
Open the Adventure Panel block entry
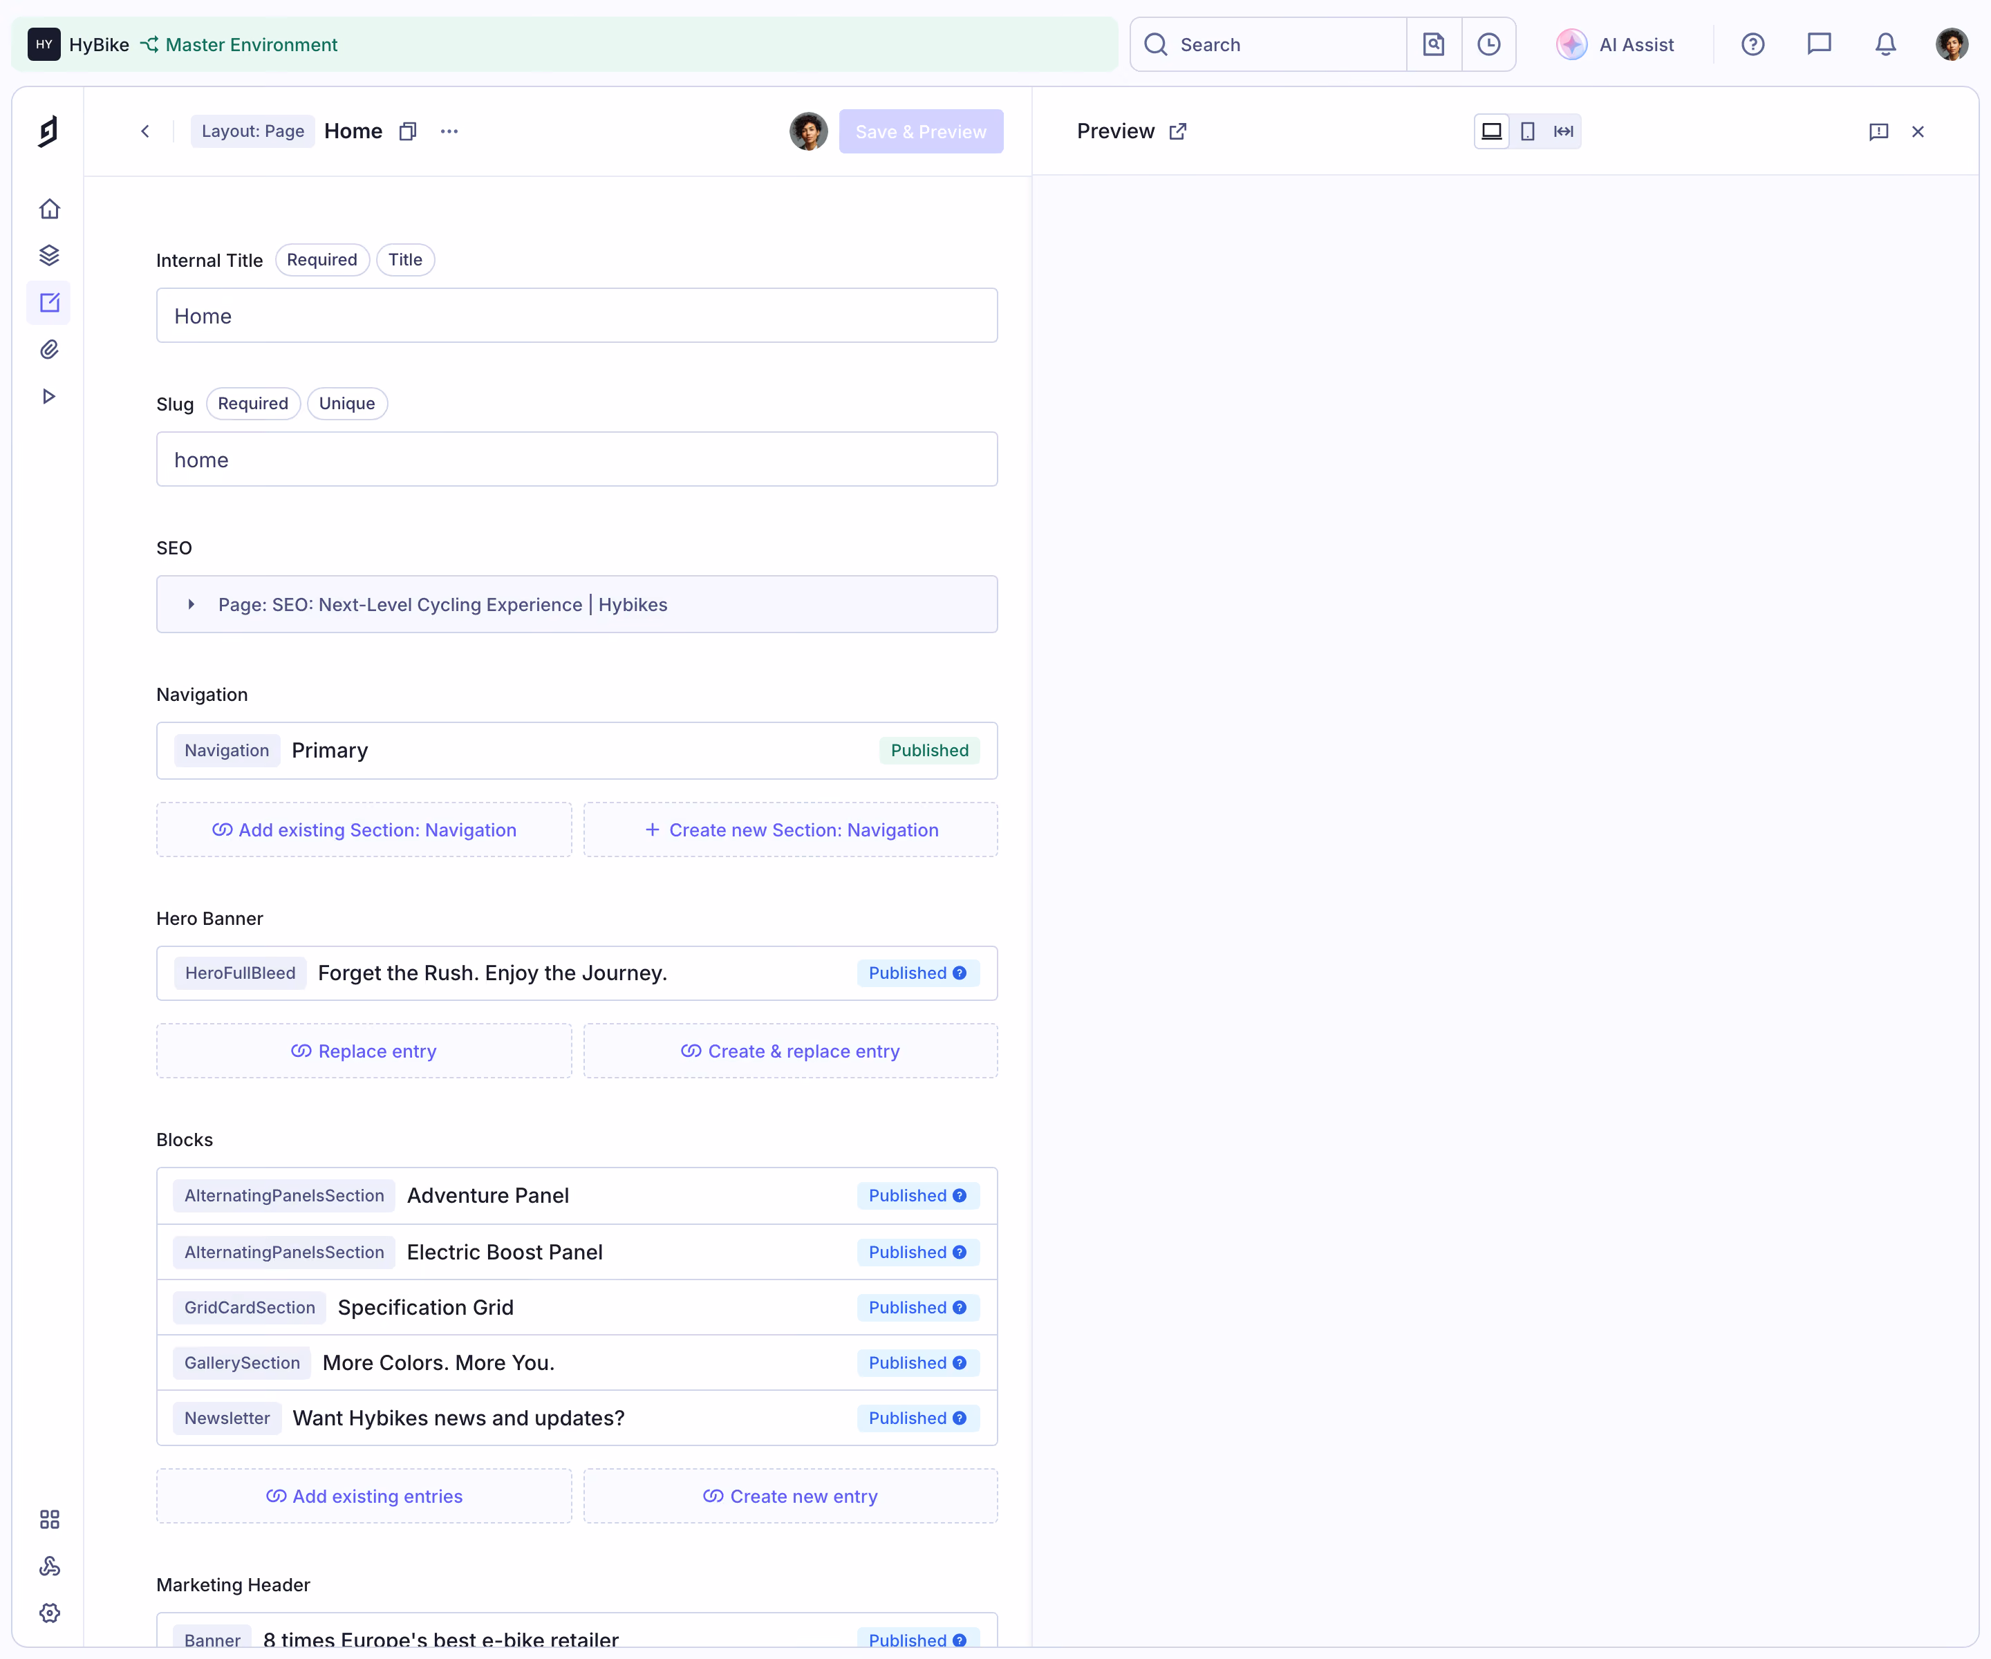coord(577,1197)
